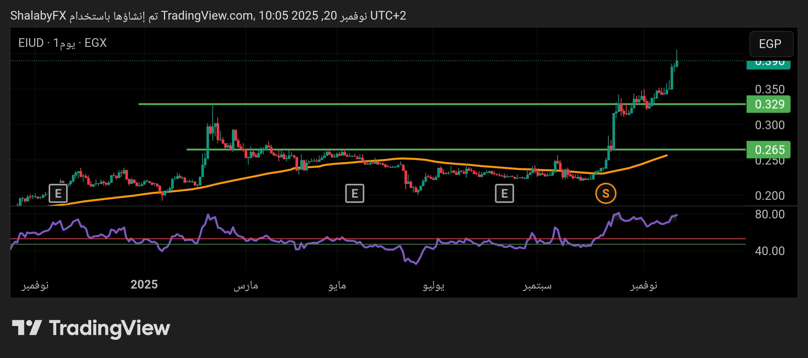
Task: Click the orange S split marker
Action: [606, 193]
